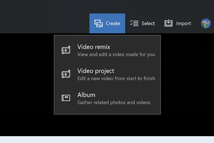Click 'Gather related photos and videos' description
This screenshot has width=214, height=143.
click(x=114, y=102)
